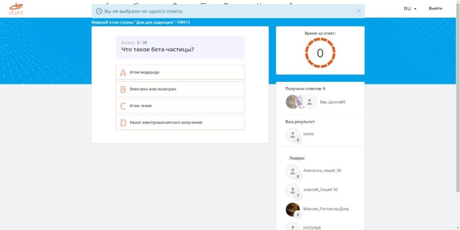Click the Выйти logout link
The image size is (460, 230).
435,9
